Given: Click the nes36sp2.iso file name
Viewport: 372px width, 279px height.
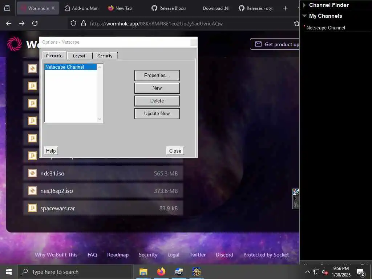Looking at the screenshot, I should 56,191.
